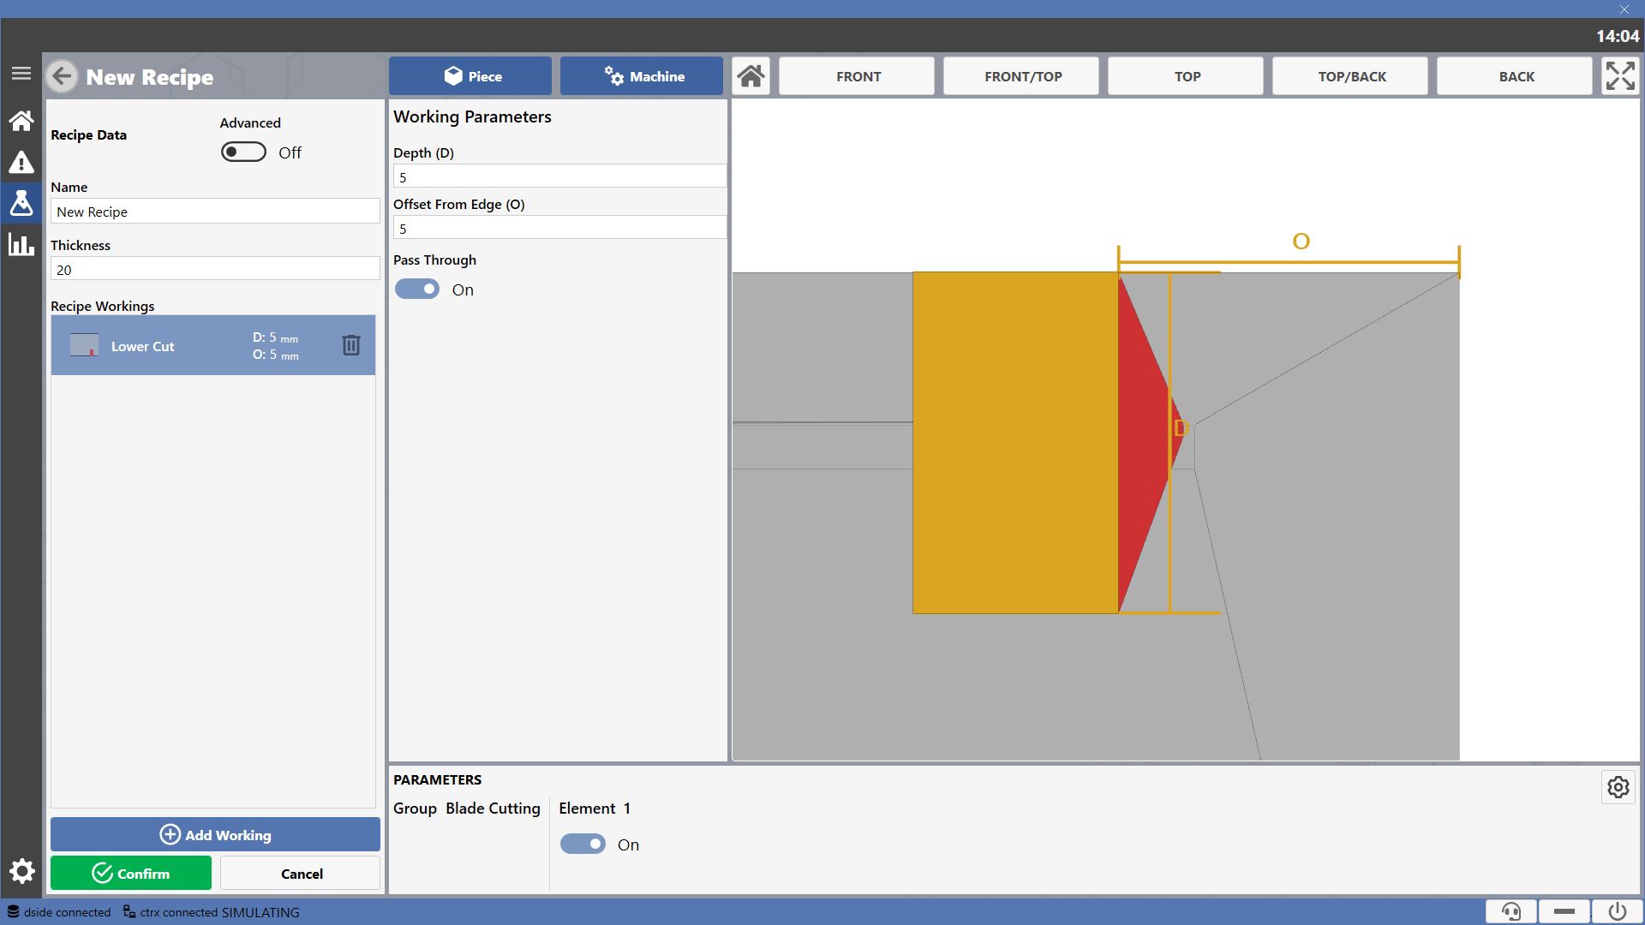Click the Thickness input field
Viewport: 1645px width, 925px height.
pos(215,269)
